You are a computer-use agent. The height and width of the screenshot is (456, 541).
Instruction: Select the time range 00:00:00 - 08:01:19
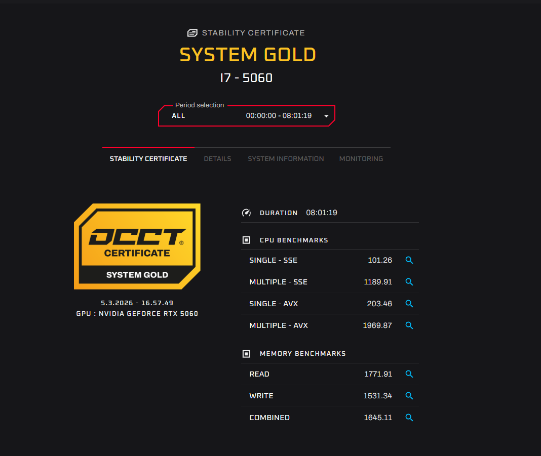point(279,116)
